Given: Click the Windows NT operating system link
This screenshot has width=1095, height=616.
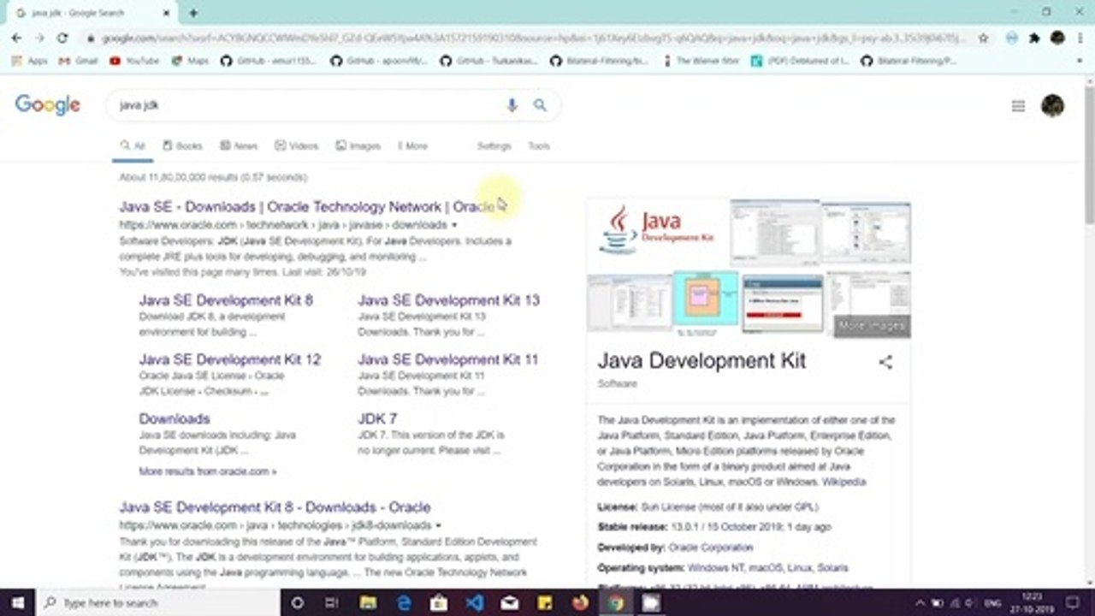Looking at the screenshot, I should tap(715, 568).
